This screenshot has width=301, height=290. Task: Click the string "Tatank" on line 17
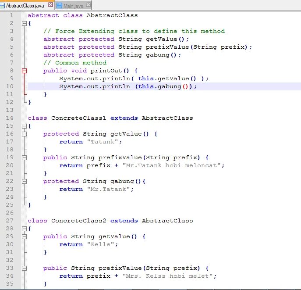[103, 142]
